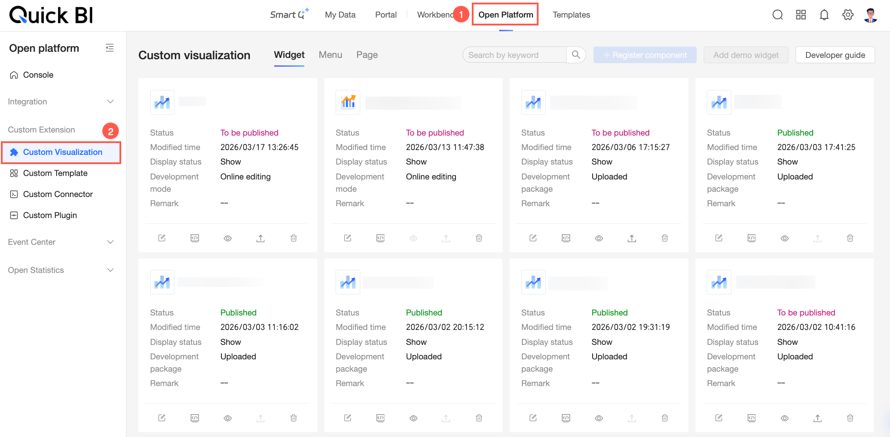Publish the widget modified 2026/03/06 17:15:27
Viewport: 890px width, 437px height.
tap(632, 238)
